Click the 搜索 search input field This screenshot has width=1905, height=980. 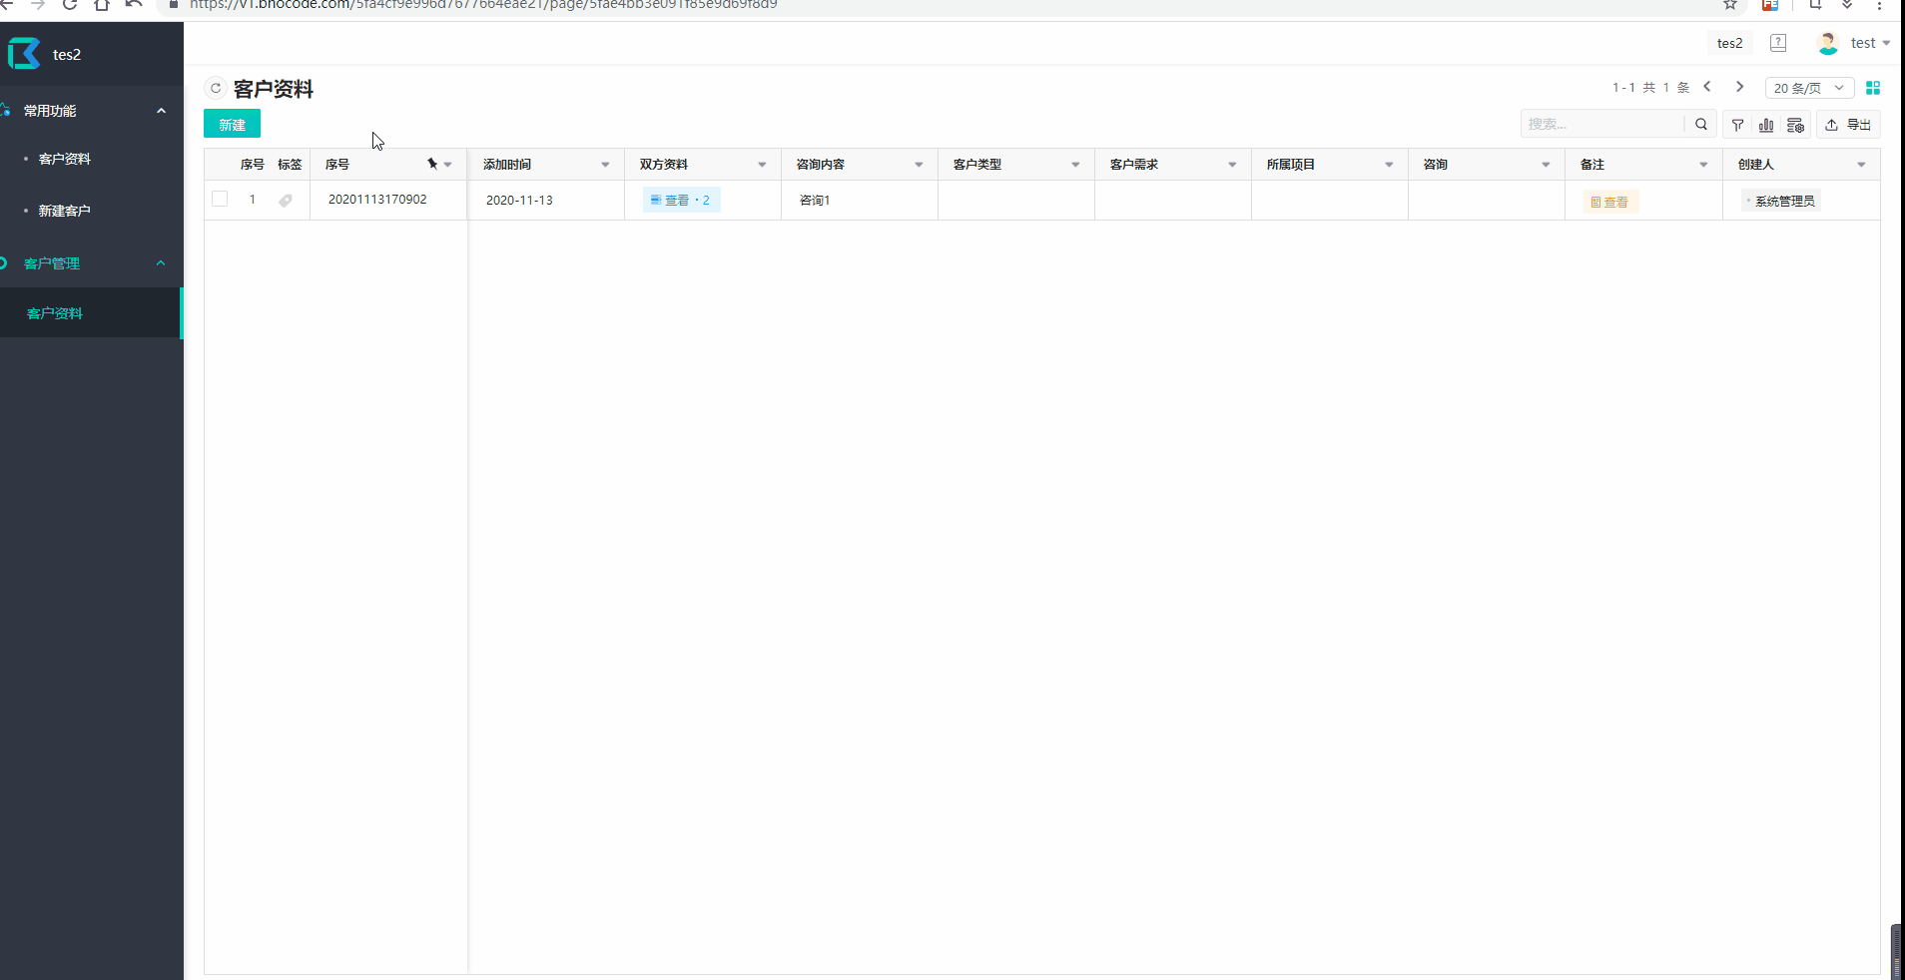click(x=1602, y=124)
